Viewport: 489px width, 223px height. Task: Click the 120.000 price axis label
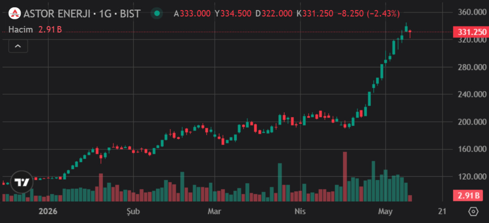[472, 177]
